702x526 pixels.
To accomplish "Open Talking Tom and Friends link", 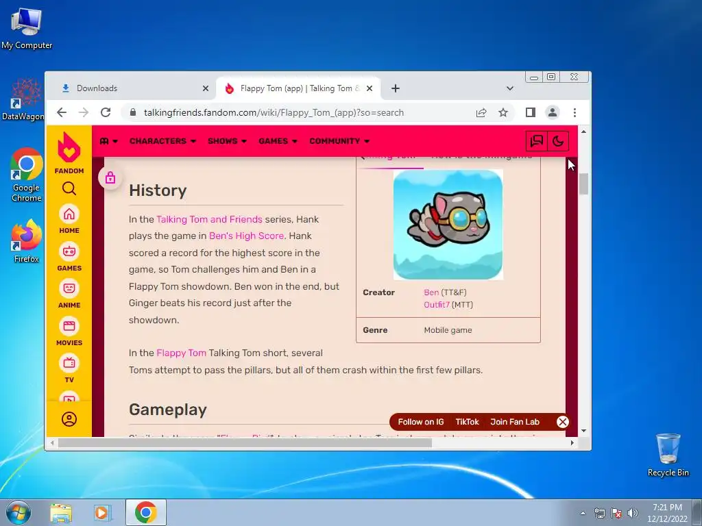I will tap(209, 219).
